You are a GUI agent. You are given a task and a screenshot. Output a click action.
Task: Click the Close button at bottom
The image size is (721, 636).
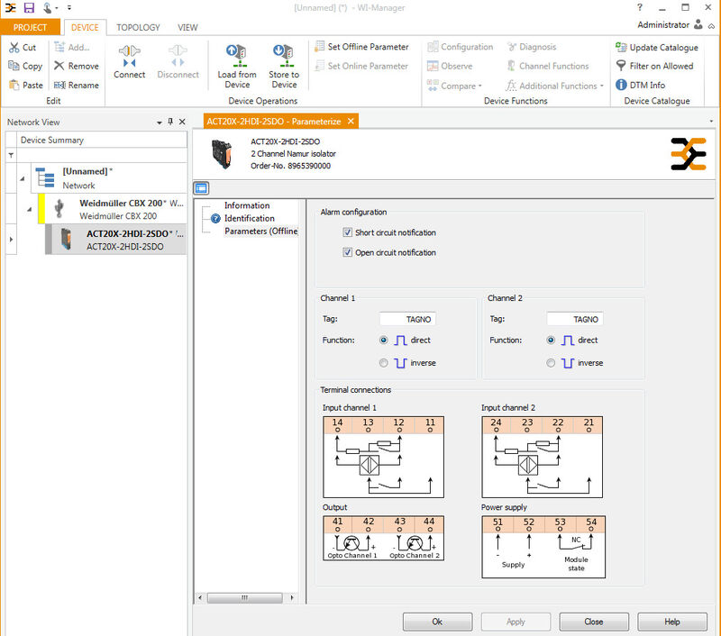tap(593, 622)
